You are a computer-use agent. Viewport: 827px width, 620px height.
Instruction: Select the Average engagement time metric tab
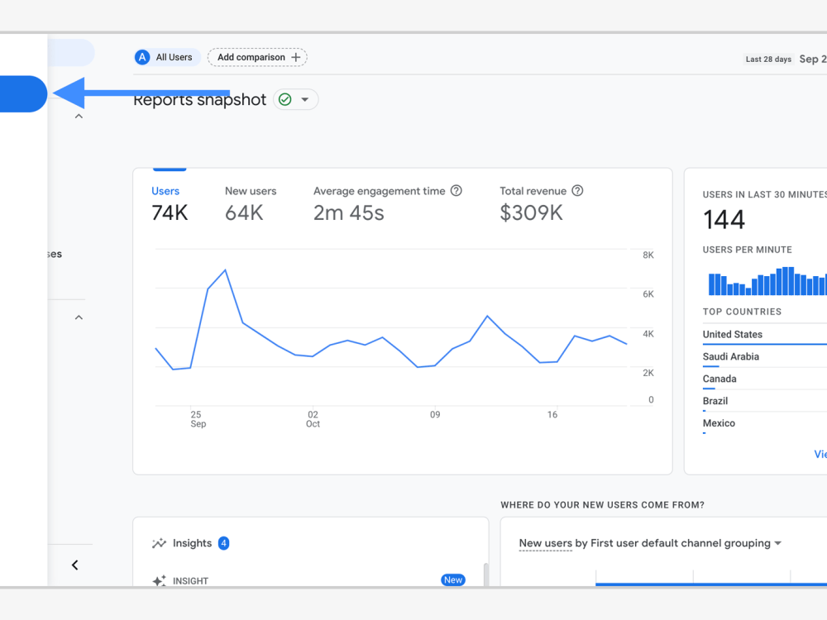(x=387, y=203)
